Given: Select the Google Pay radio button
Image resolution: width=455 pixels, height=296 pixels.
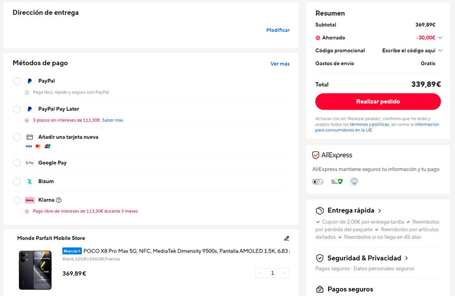Looking at the screenshot, I should tap(17, 163).
